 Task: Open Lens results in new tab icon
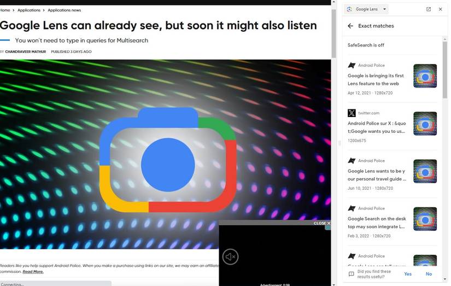pyautogui.click(x=429, y=9)
